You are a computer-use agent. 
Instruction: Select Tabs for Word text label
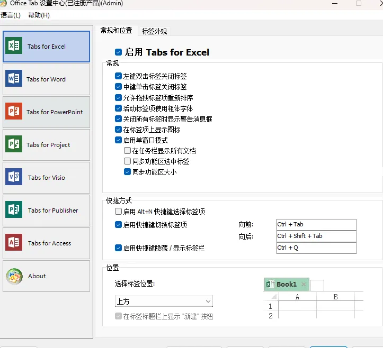point(46,79)
